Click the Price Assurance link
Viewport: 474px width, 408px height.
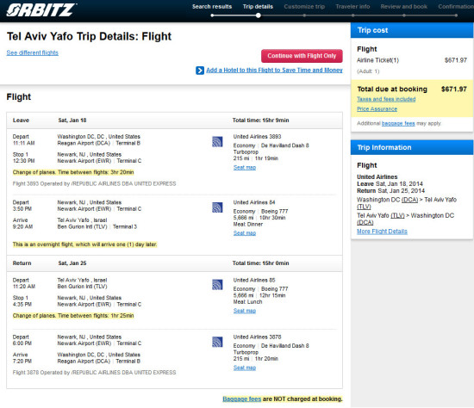pyautogui.click(x=377, y=109)
